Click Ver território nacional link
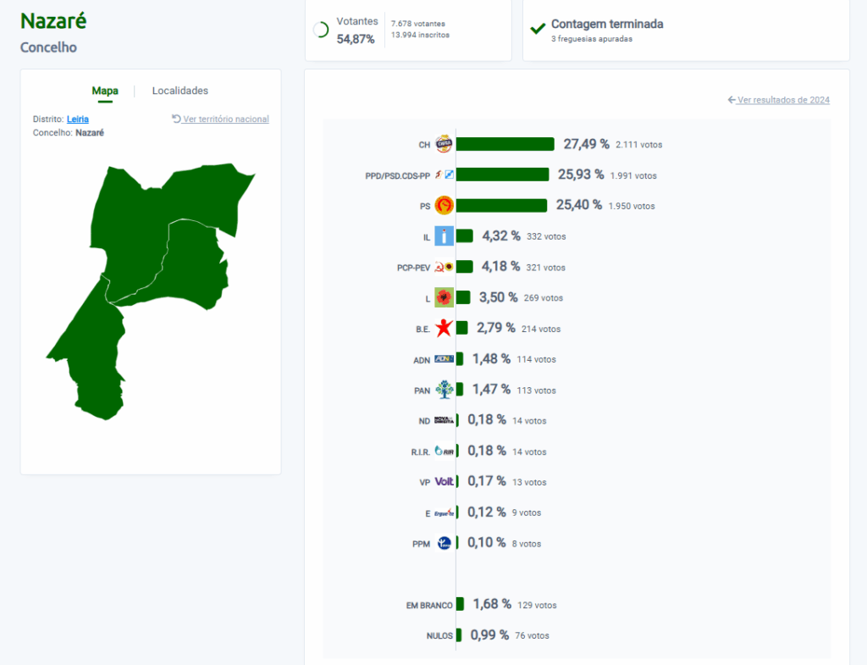 225,119
